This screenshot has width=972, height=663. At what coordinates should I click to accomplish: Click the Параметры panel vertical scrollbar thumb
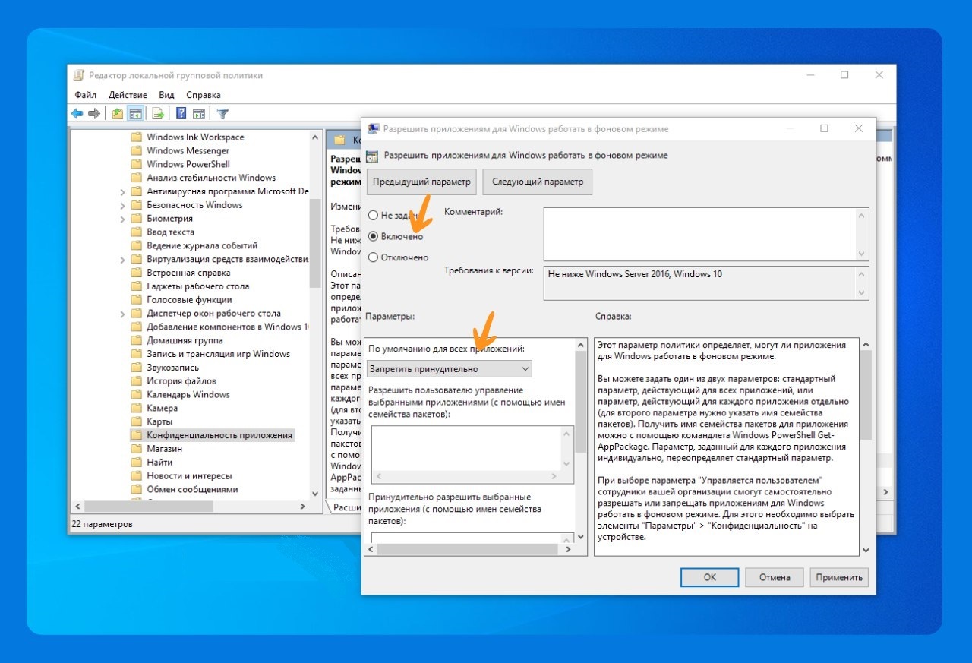(581, 403)
